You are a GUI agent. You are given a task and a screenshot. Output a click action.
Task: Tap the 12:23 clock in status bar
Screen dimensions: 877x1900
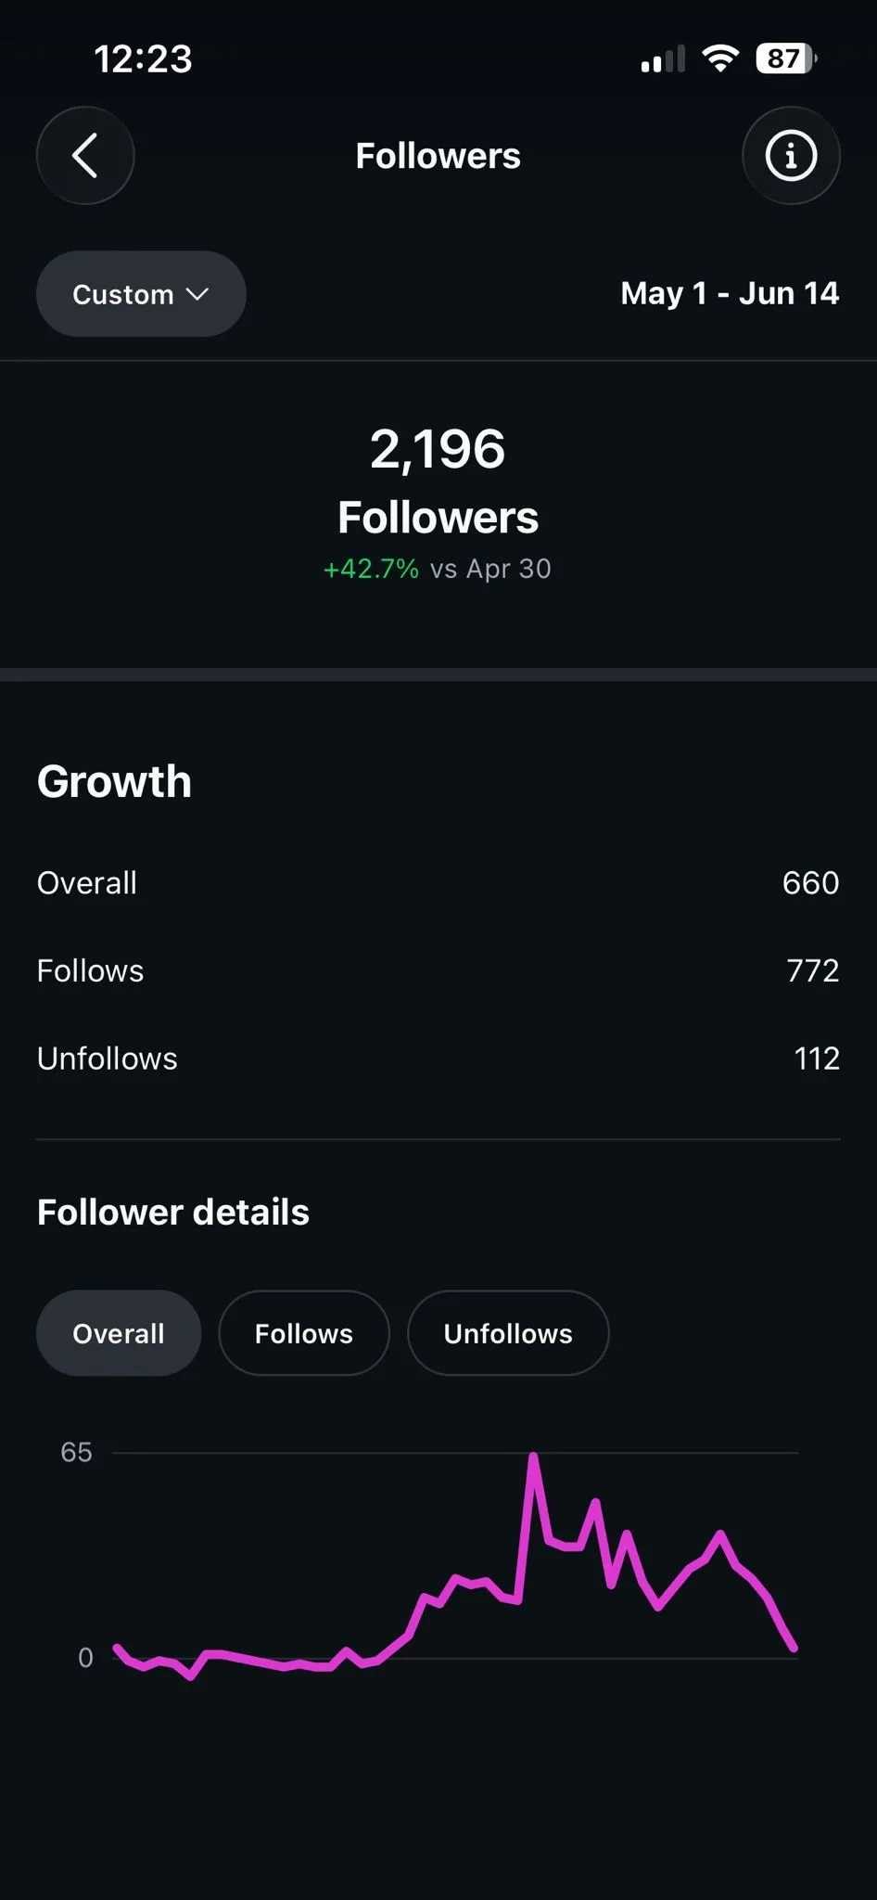[143, 59]
